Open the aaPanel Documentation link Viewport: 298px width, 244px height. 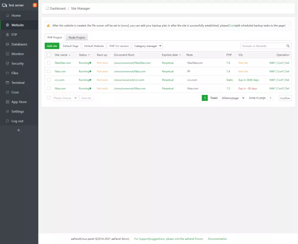[217, 239]
